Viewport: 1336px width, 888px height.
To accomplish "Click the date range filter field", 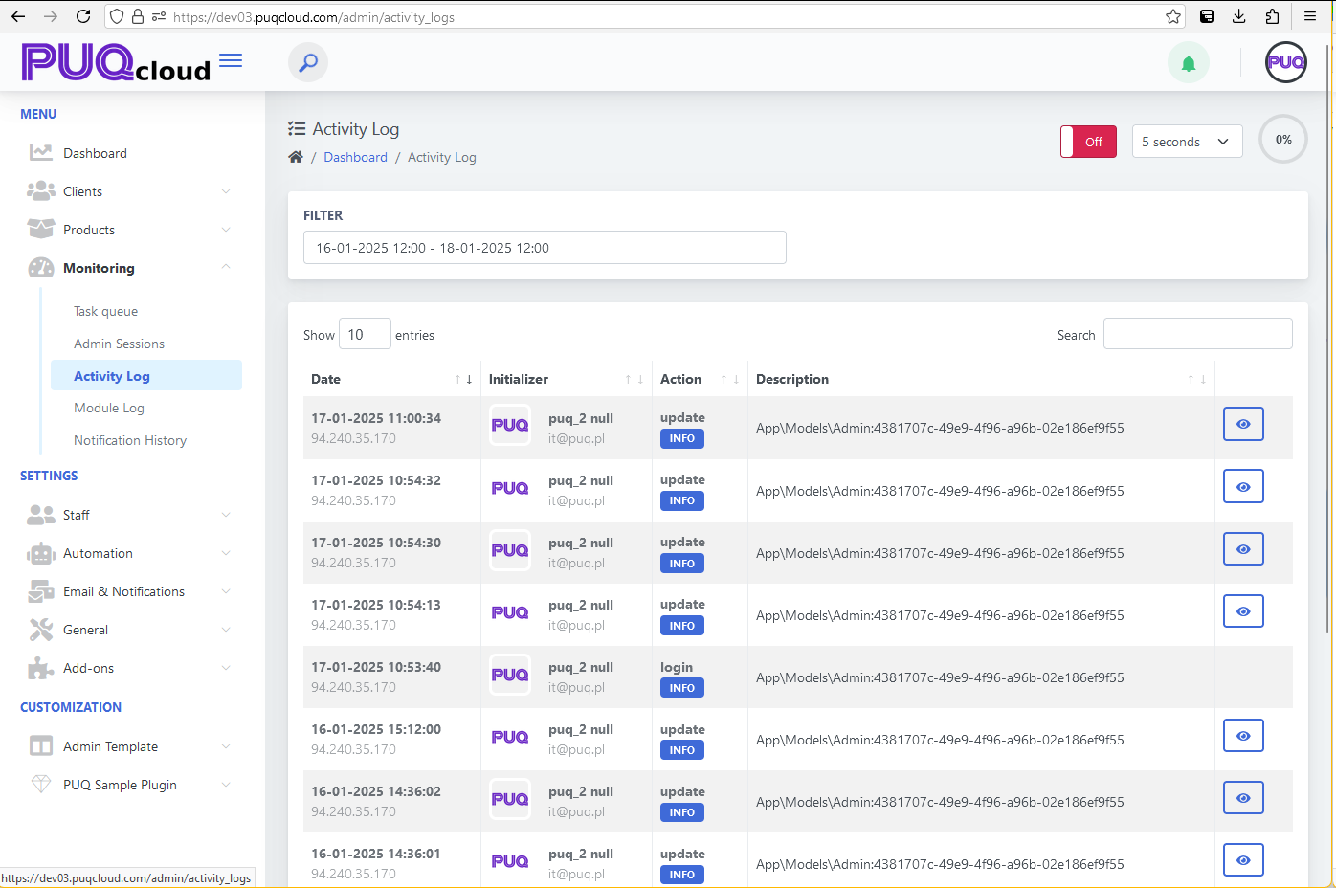I will pyautogui.click(x=545, y=247).
